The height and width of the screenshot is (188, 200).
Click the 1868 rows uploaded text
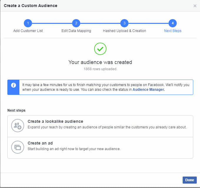(101, 69)
